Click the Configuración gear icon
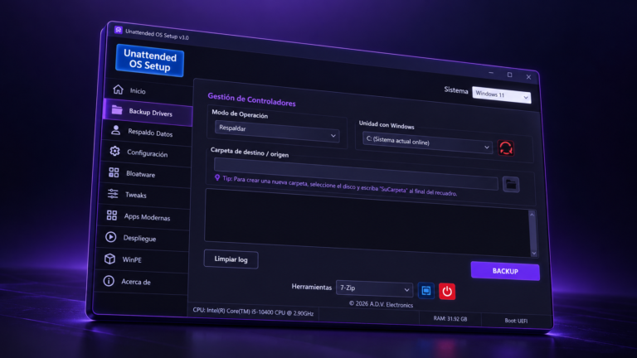 [x=115, y=151]
